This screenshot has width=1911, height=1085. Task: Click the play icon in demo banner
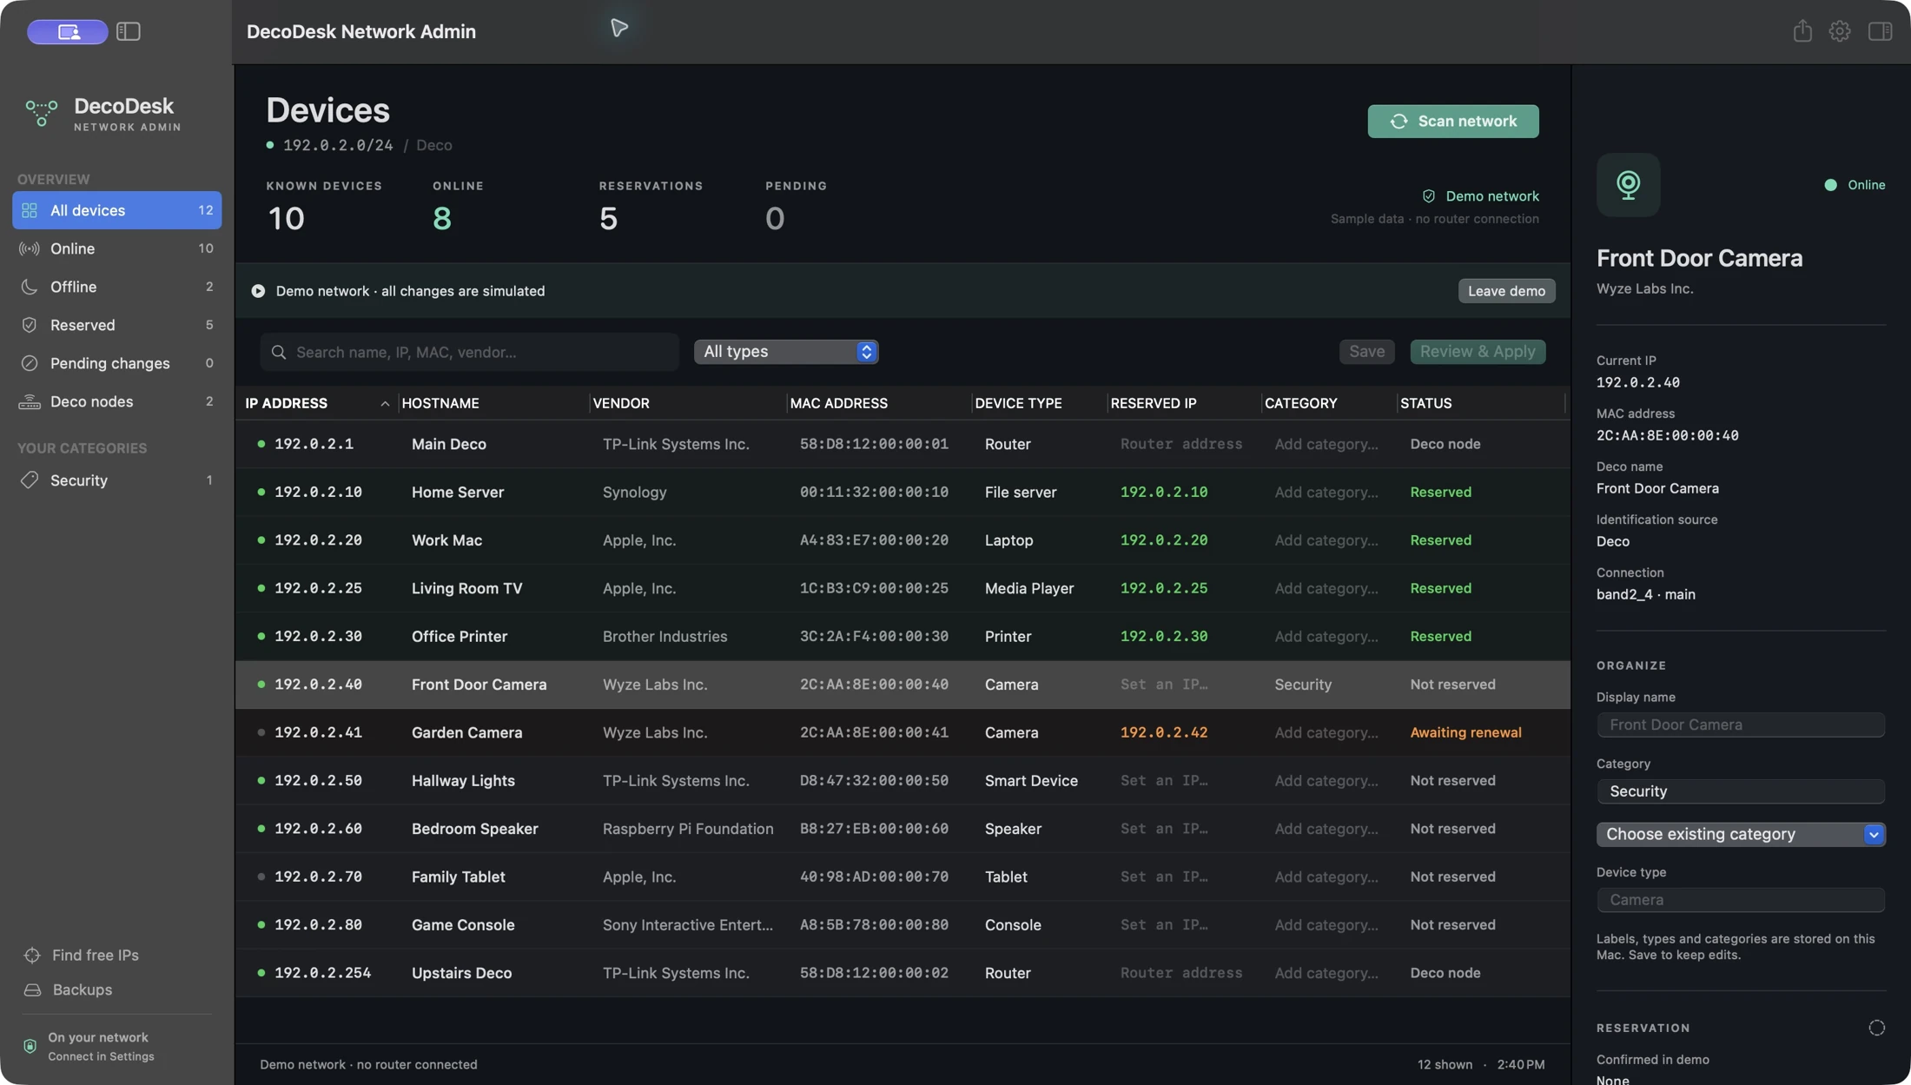(x=258, y=291)
